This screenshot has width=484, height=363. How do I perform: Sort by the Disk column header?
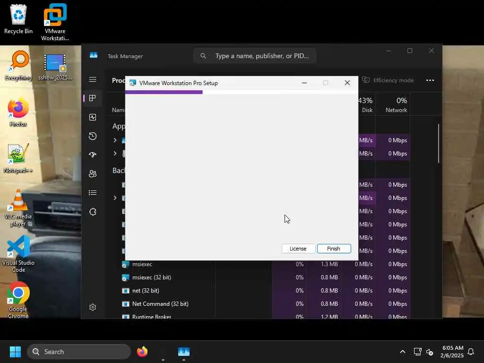pos(366,104)
